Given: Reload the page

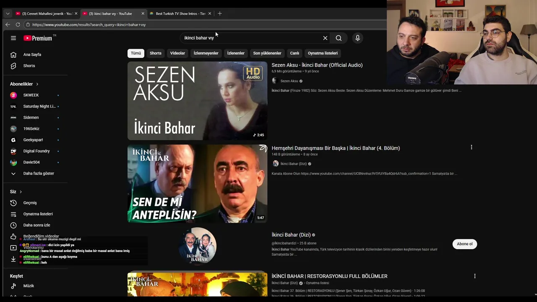Looking at the screenshot, I should 18,25.
